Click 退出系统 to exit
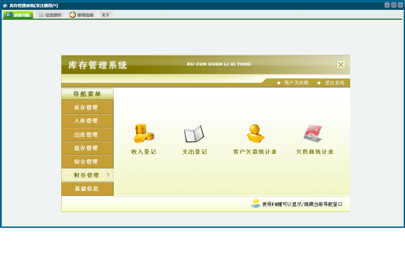 [x=335, y=83]
